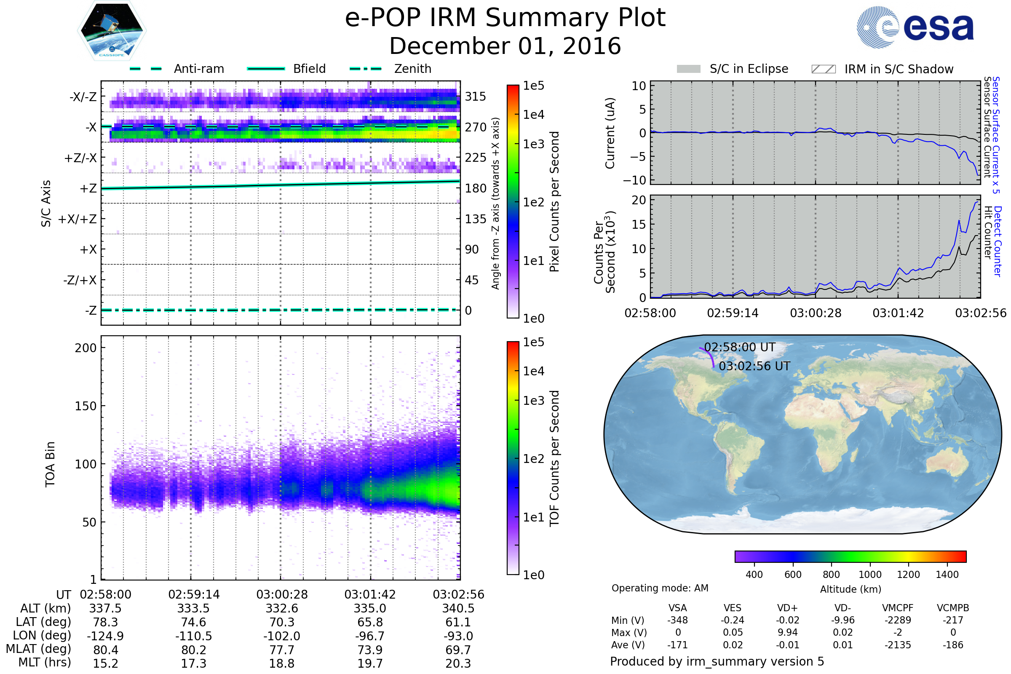Click the December 01, 2016 date heading
The width and height of the screenshot is (1011, 674).
pyautogui.click(x=505, y=46)
